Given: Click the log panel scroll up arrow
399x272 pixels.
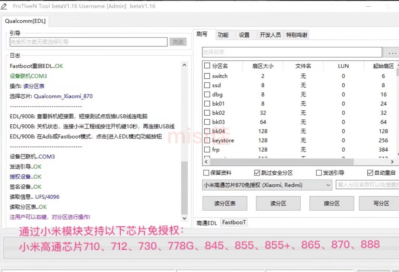Looking at the screenshot, I should (184, 65).
